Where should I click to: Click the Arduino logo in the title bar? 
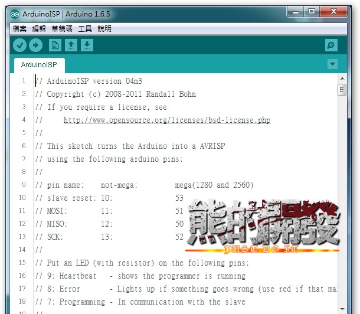(15, 14)
